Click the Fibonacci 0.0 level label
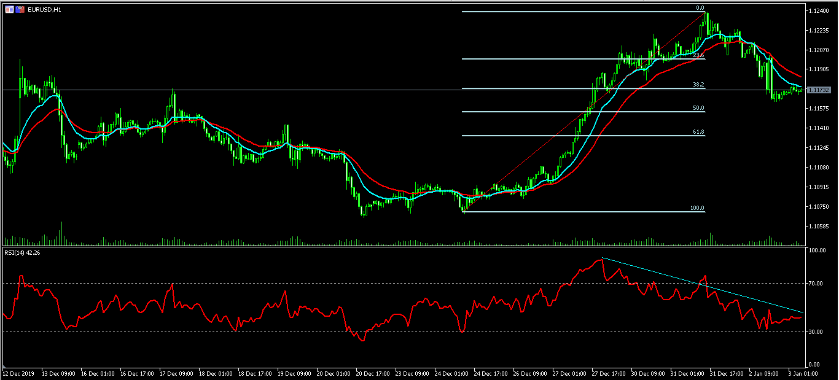 click(x=700, y=8)
